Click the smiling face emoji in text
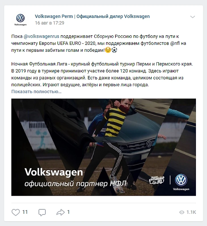The height and width of the screenshot is (226, 207). point(108,50)
